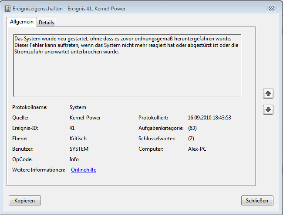
Task: Click the Protokolliert label
Action: point(153,118)
